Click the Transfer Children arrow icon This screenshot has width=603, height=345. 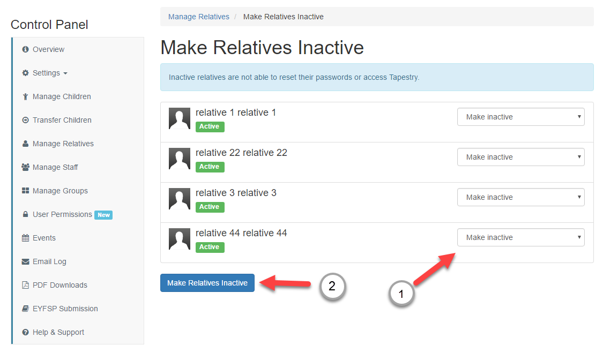[25, 120]
